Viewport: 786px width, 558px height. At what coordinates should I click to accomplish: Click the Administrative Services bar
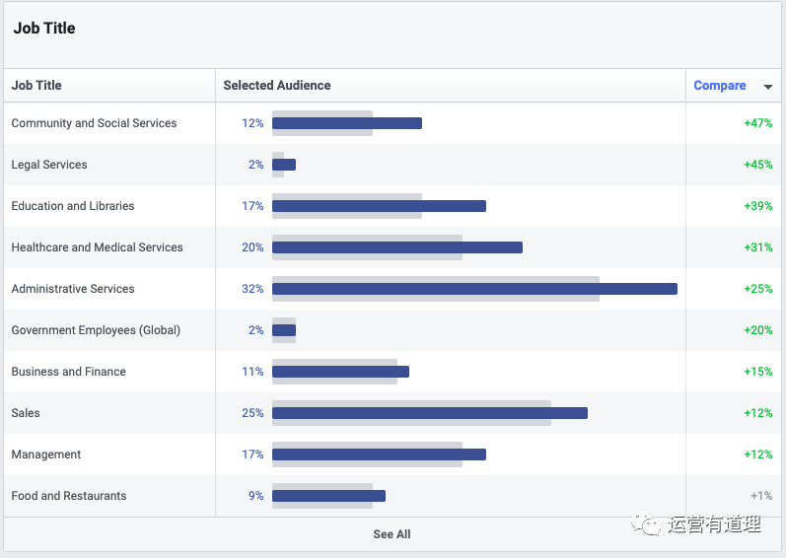pyautogui.click(x=473, y=289)
